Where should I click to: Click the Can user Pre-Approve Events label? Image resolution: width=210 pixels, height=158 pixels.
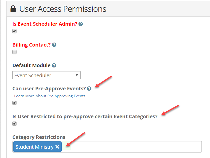pyautogui.click(x=49, y=89)
